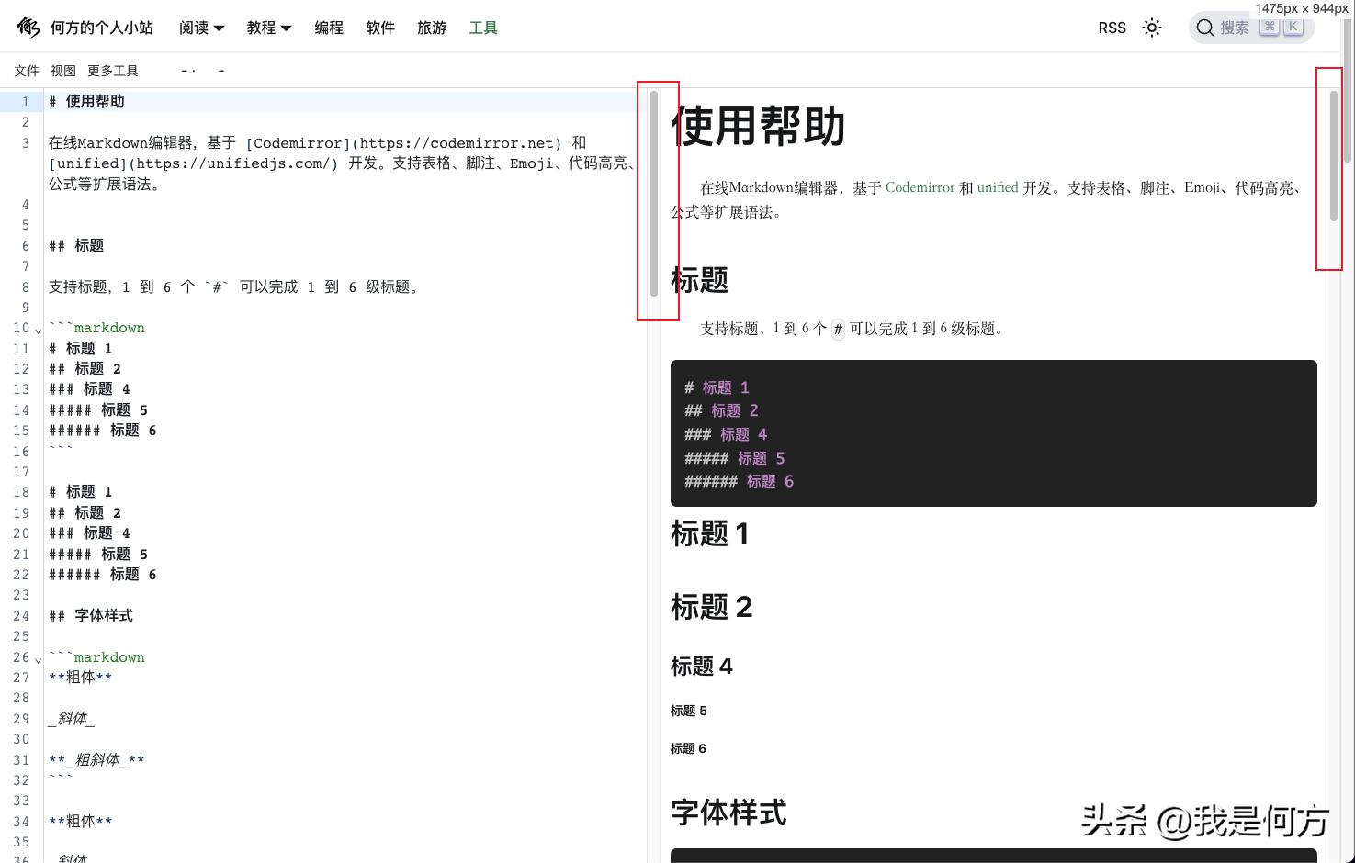Open the 文件 menu
This screenshot has height=863, width=1355.
coord(26,70)
